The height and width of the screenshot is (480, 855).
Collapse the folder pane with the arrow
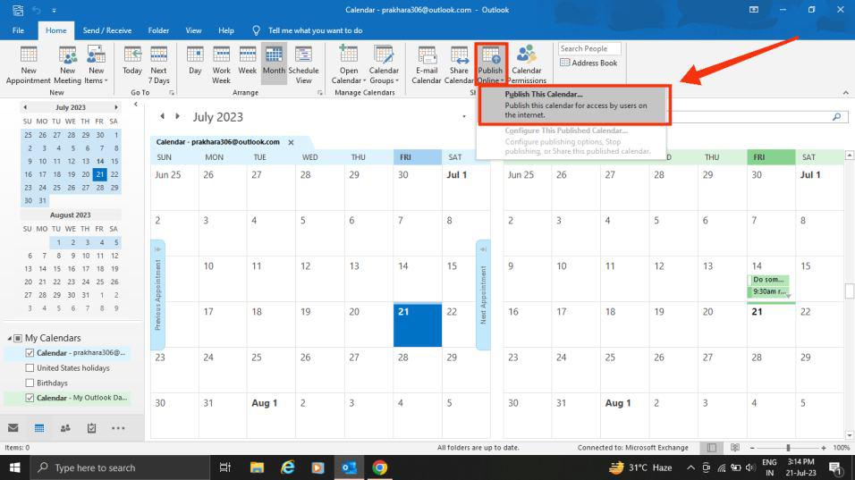tap(136, 105)
